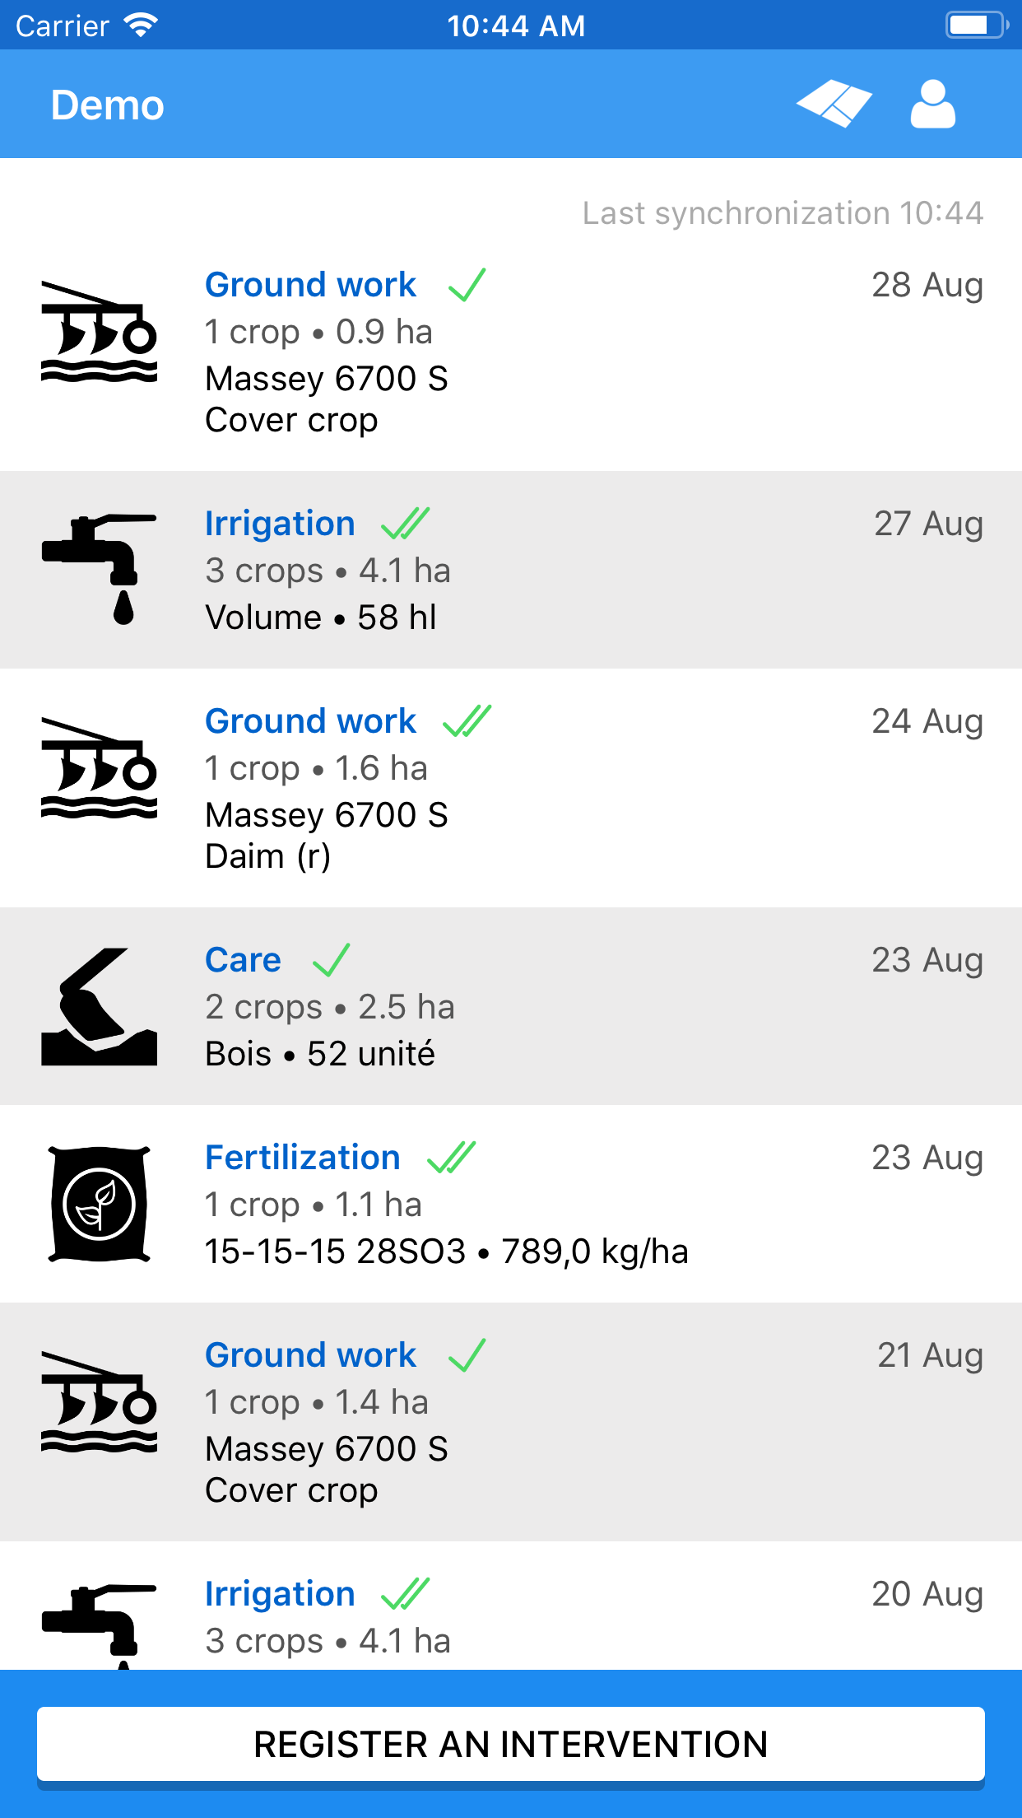Screen dimensions: 1022x1818
Task: Tap the Last synchronization 10:44 text
Action: [x=783, y=213]
